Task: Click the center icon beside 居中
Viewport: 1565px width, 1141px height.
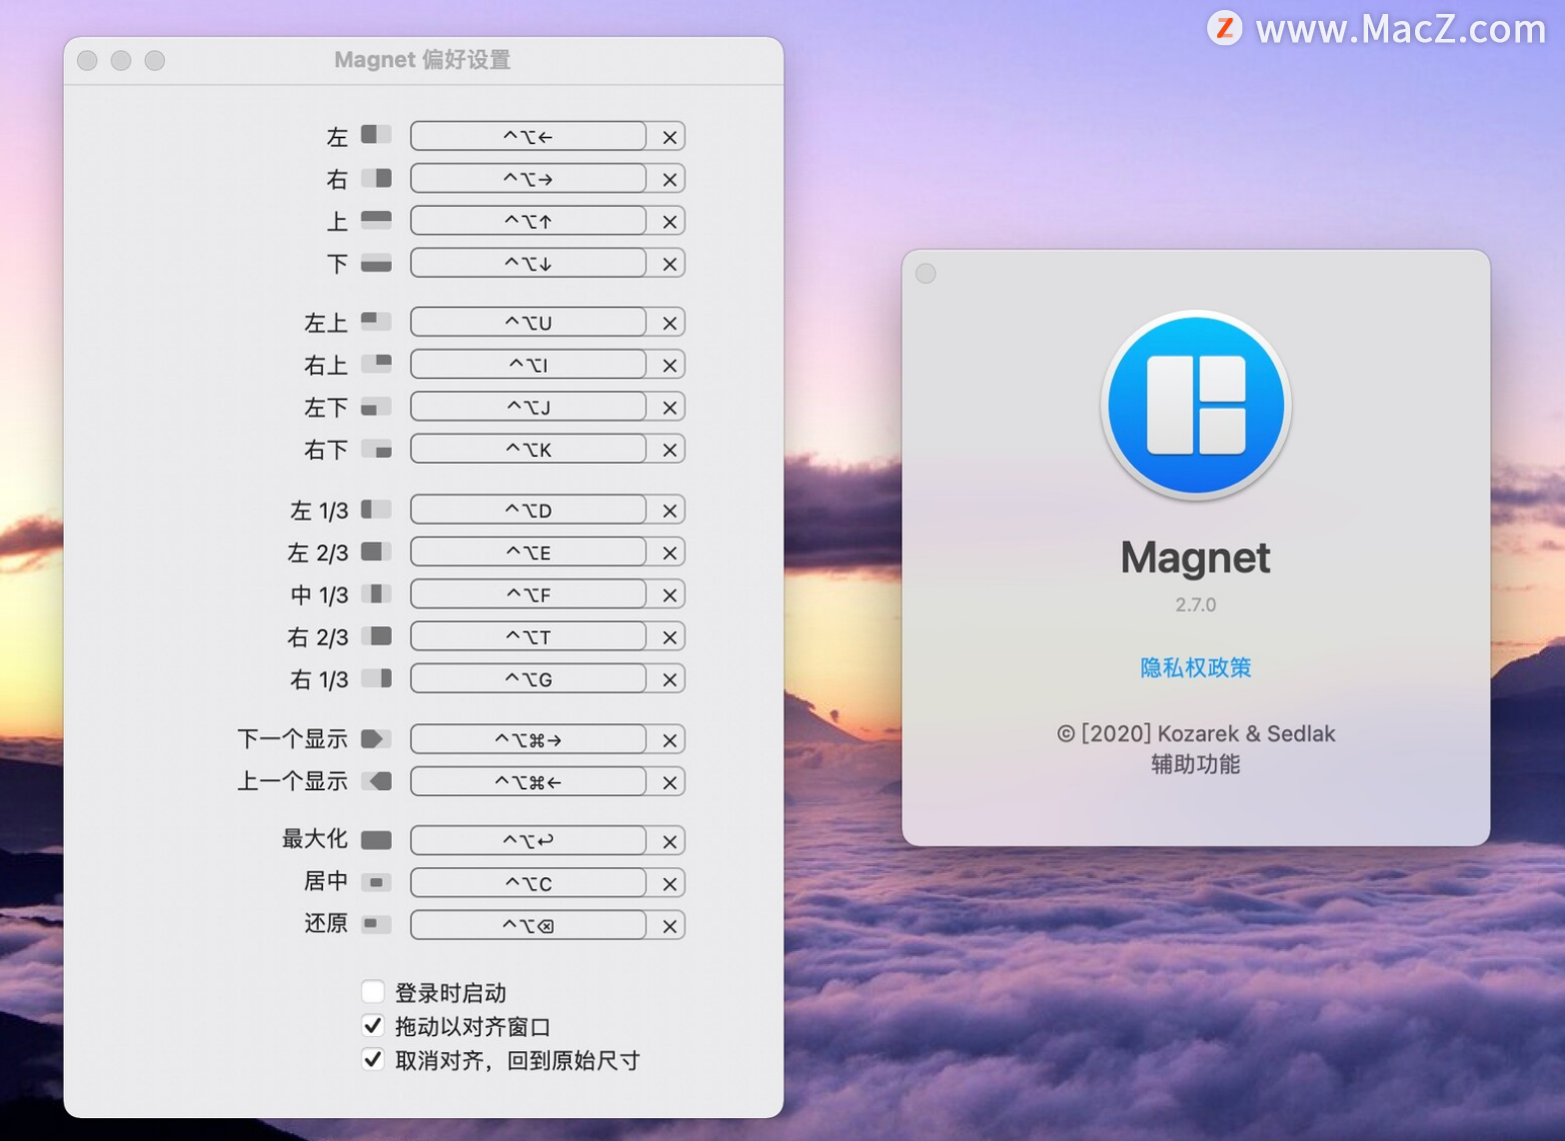Action: tap(376, 882)
